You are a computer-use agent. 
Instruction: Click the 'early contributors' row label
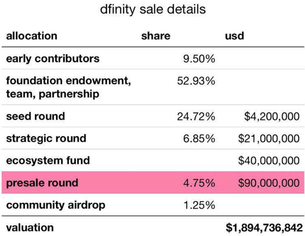click(53, 59)
